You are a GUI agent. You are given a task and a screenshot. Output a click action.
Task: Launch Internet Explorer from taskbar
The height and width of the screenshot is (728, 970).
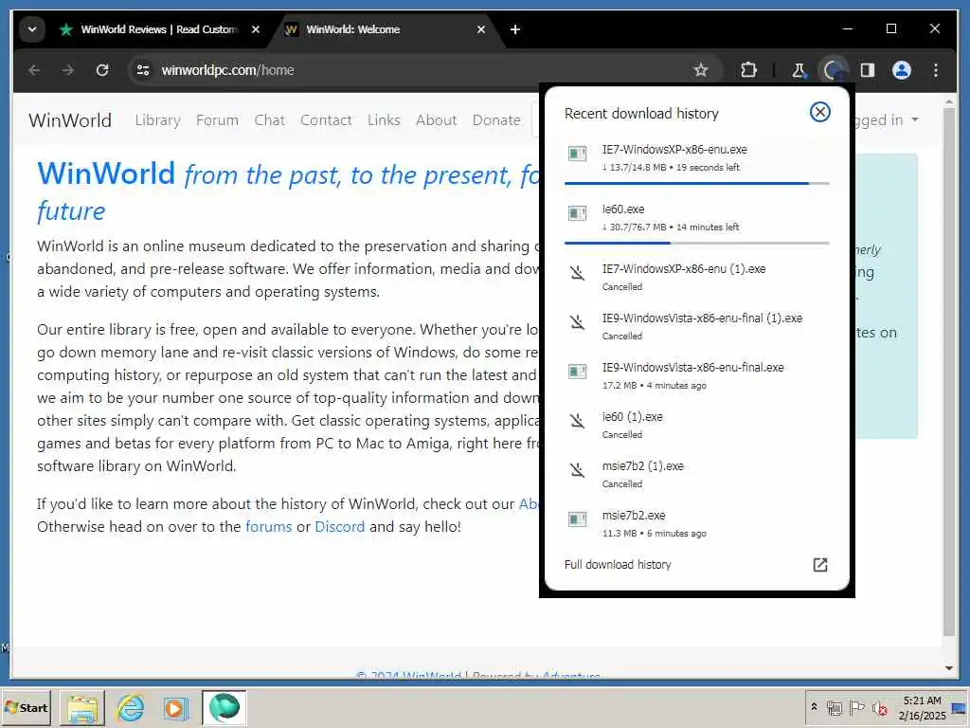click(x=131, y=708)
